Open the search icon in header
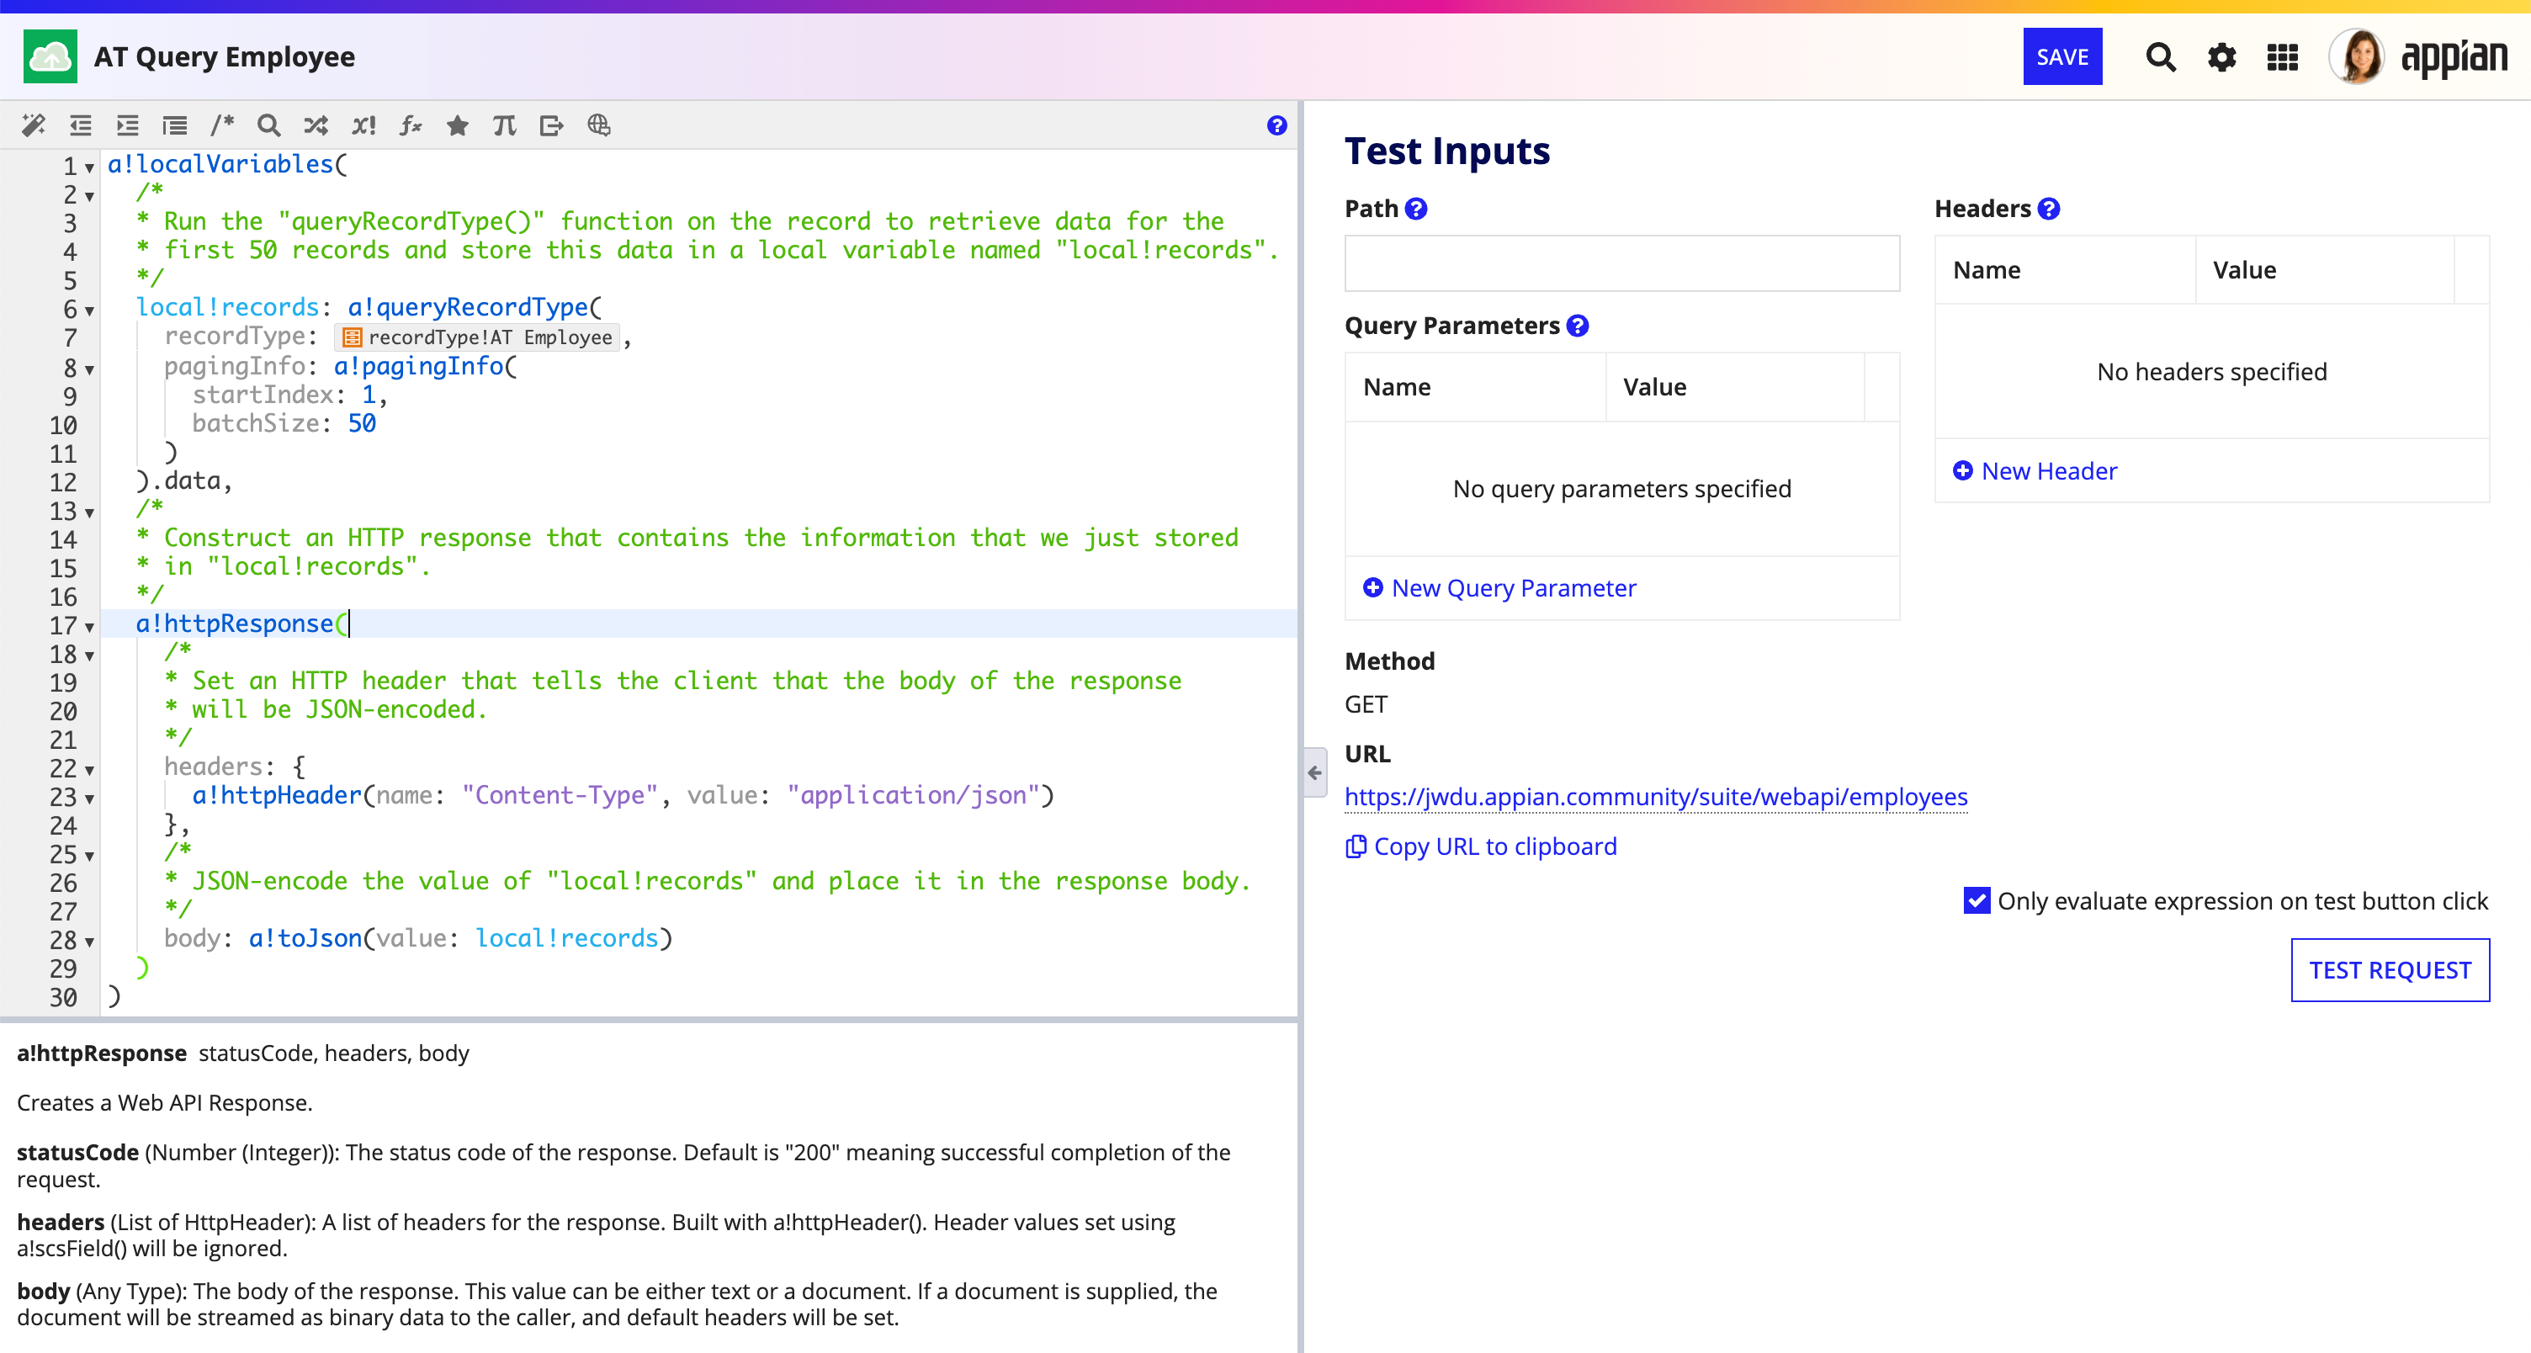This screenshot has height=1353, width=2531. 2161,57
